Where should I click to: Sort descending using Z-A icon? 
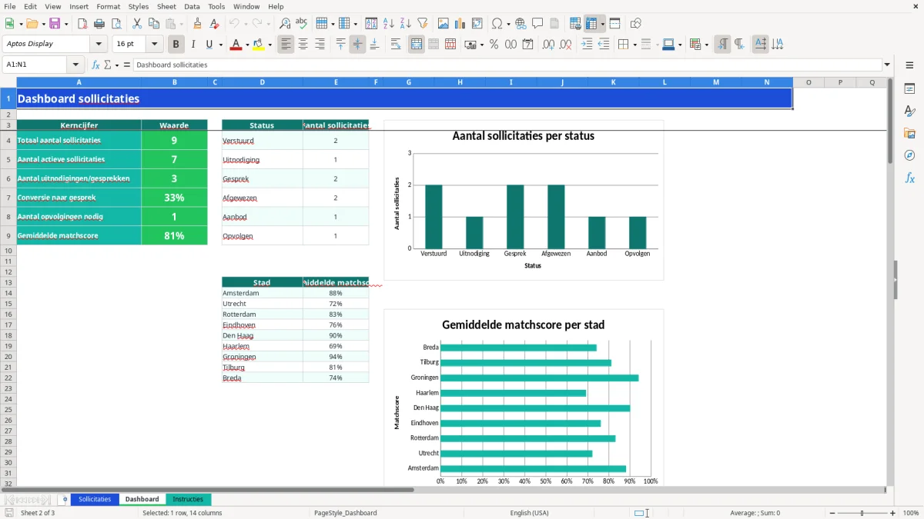pos(406,24)
